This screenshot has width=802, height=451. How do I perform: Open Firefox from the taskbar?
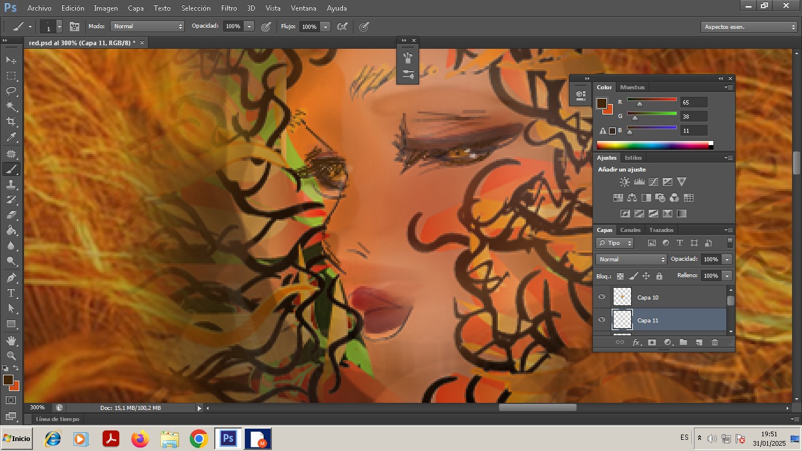click(140, 439)
